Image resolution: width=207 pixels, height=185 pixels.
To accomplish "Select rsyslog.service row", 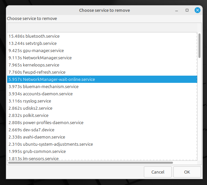I will point(102,101).
